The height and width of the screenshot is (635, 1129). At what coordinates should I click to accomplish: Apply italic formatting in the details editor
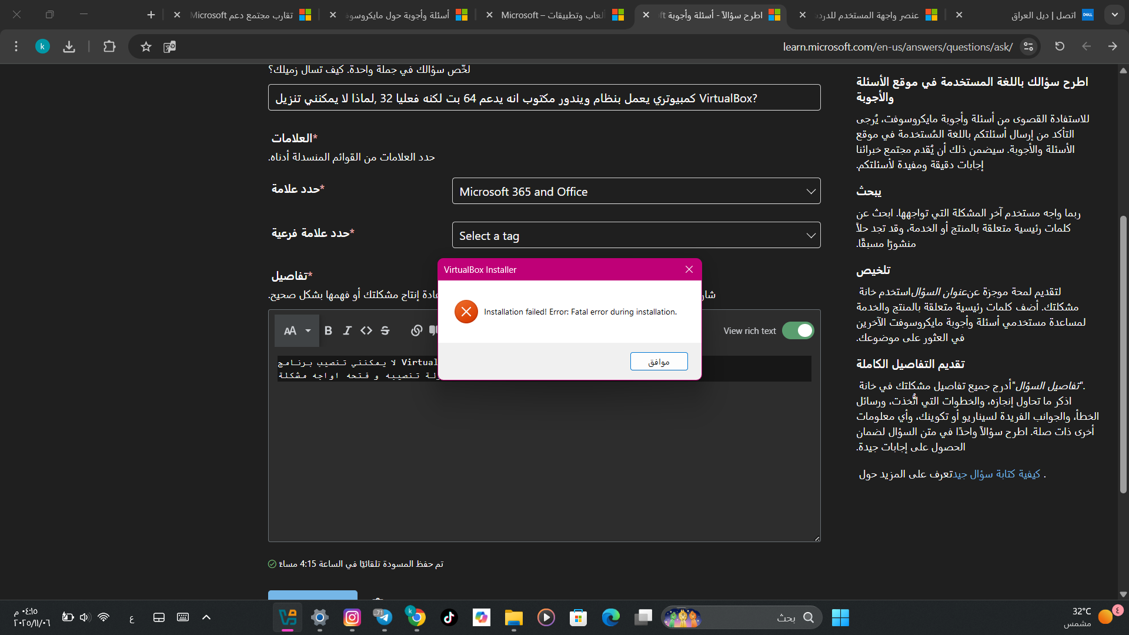pyautogui.click(x=347, y=330)
